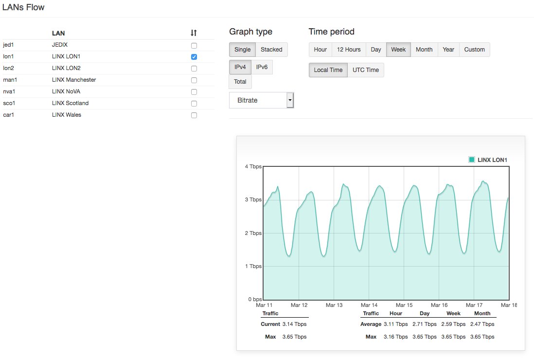Select the LINX NoVA checkbox
The width and height of the screenshot is (534, 359).
(194, 92)
